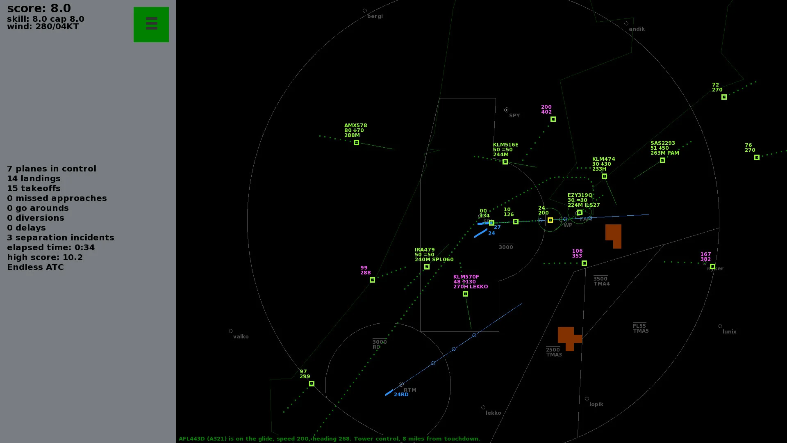Click the AFL443D status message at bottom
This screenshot has height=443, width=787.
(x=328, y=438)
